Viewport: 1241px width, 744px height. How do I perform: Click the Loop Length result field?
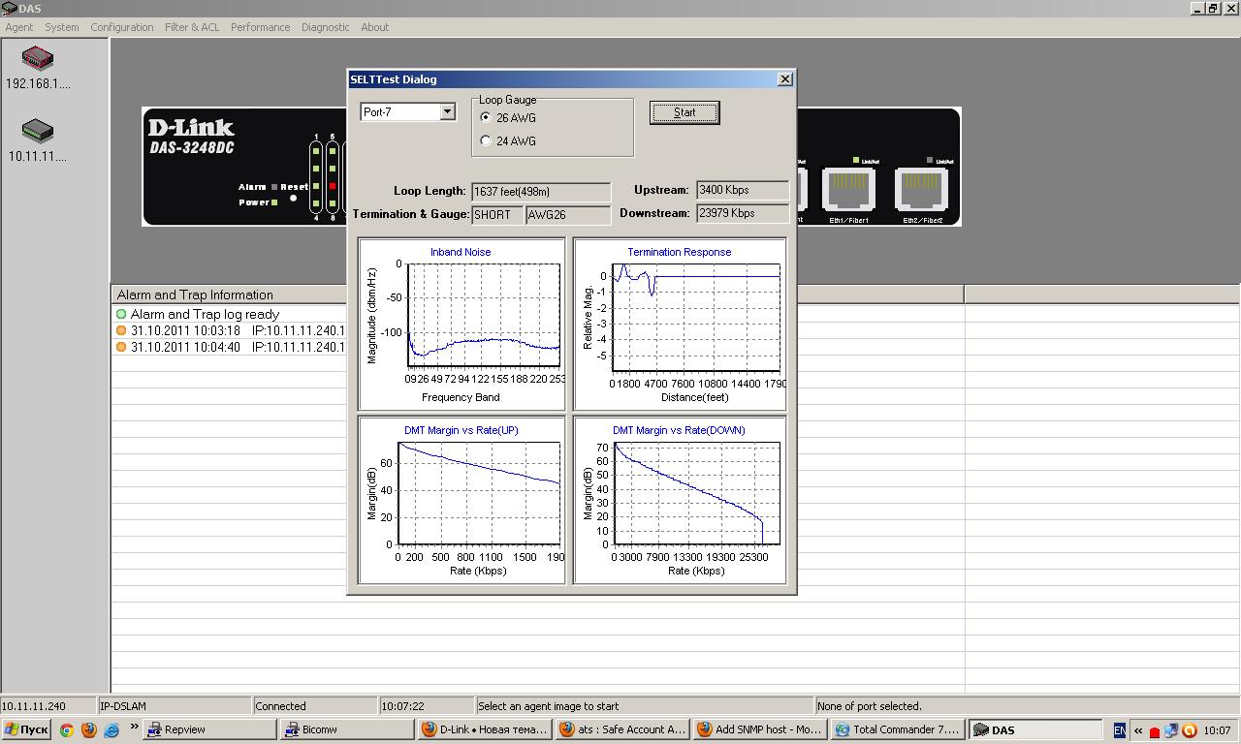pyautogui.click(x=541, y=192)
